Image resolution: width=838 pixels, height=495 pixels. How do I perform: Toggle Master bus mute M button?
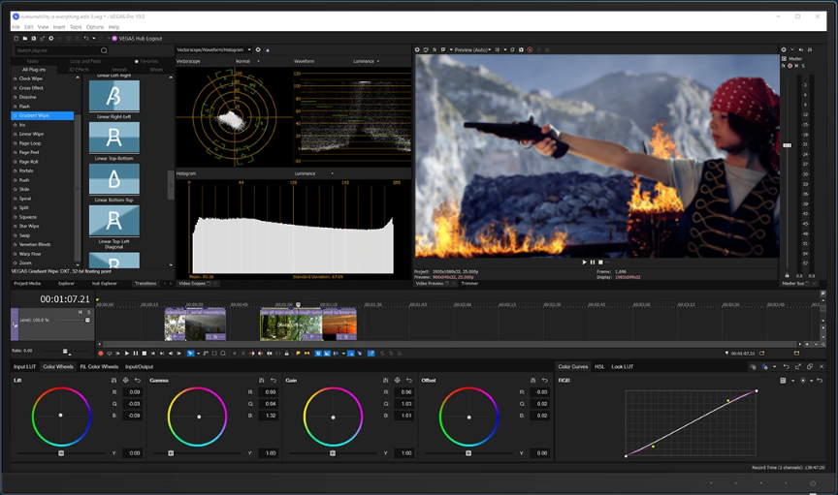pyautogui.click(x=796, y=66)
